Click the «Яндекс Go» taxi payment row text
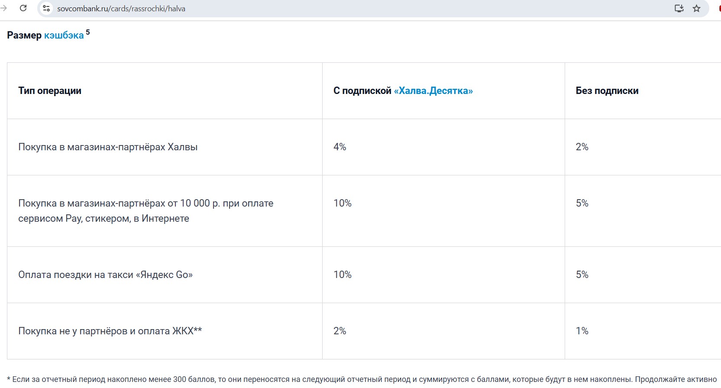721x388 pixels. click(x=105, y=275)
